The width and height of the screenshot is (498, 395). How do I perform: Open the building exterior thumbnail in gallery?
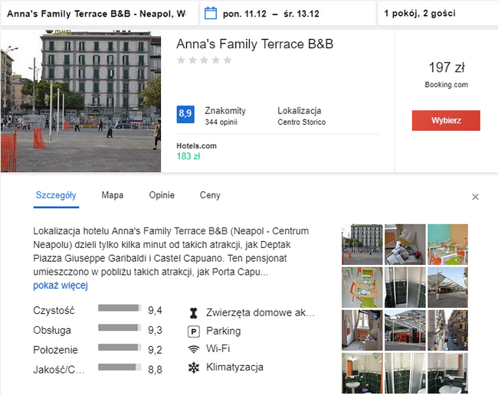pyautogui.click(x=362, y=244)
